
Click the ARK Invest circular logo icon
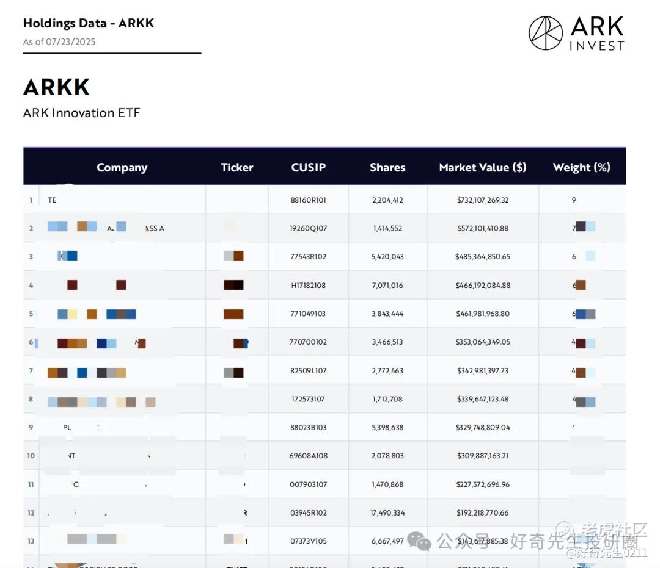546,33
